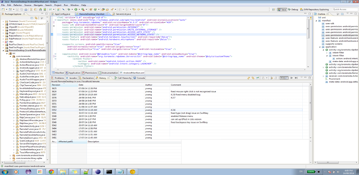Click Last Edit Location arrow icon
Viewport: 359px width, 175px height.
134,9
